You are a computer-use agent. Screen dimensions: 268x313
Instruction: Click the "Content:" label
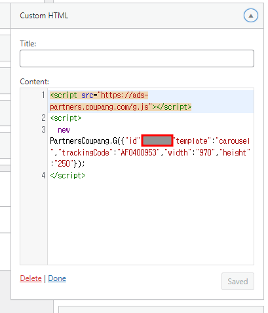coord(34,82)
